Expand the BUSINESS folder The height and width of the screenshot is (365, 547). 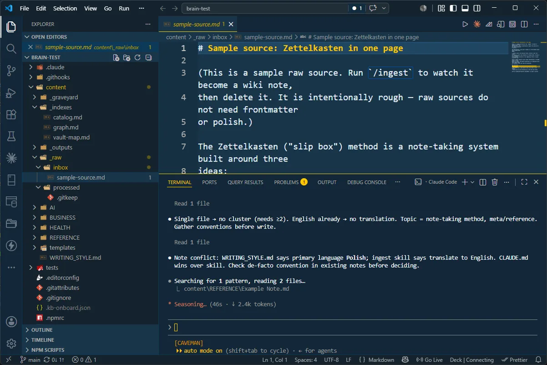click(35, 218)
